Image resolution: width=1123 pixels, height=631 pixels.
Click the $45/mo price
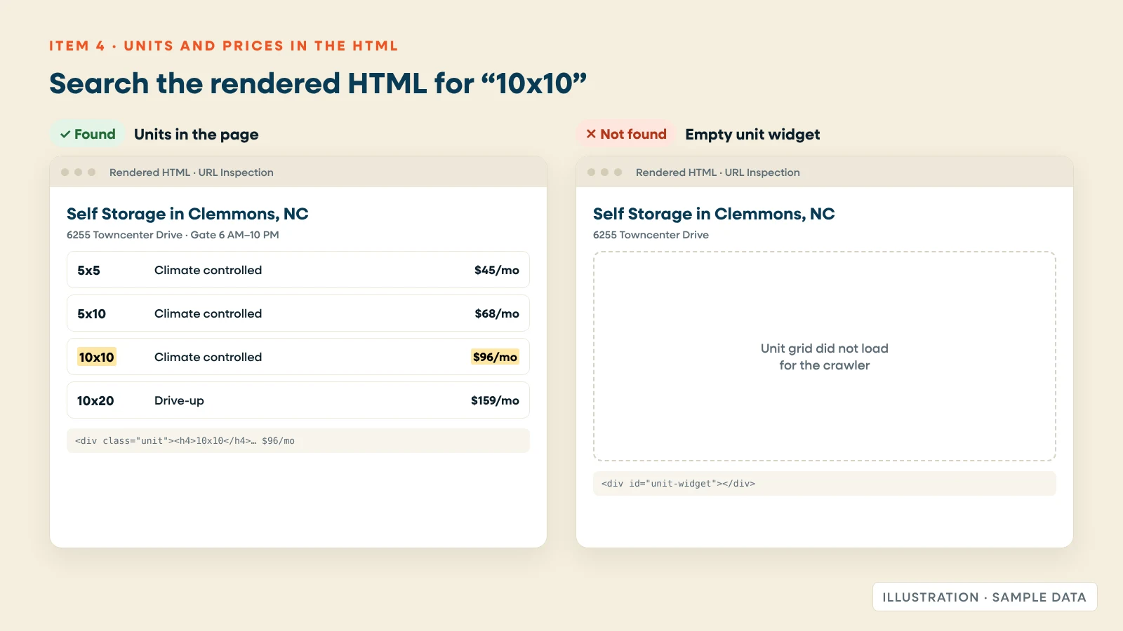pyautogui.click(x=496, y=270)
